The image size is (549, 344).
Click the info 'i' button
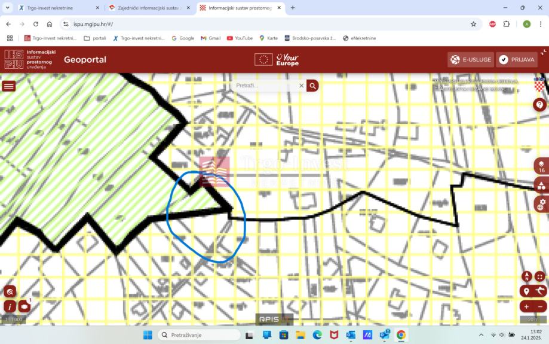coord(10,306)
